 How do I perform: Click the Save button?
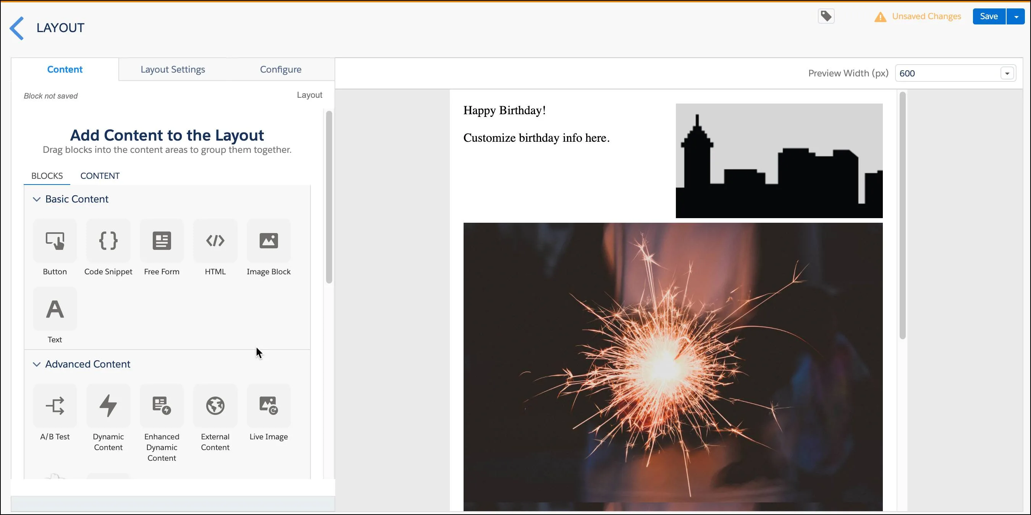coord(988,16)
